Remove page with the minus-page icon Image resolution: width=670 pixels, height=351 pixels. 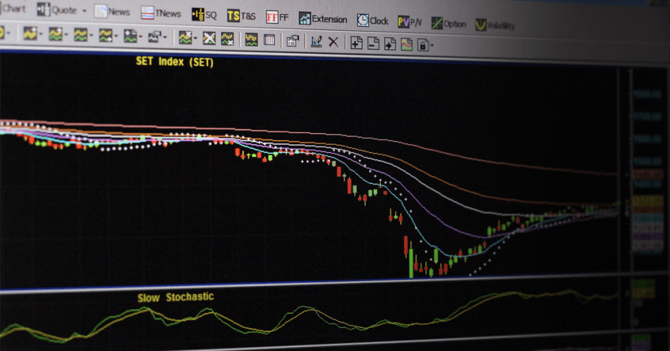(x=374, y=43)
